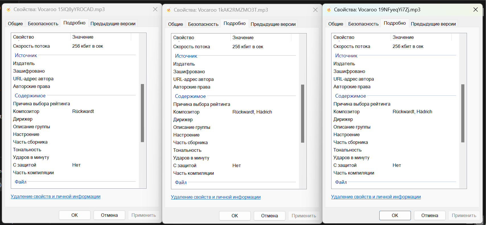Click the scrollbar thumb in 15IQ8yYROCAD details list

(x=142, y=113)
